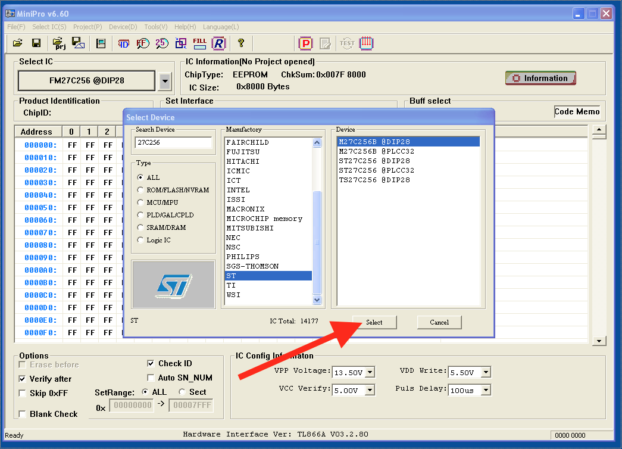This screenshot has width=622, height=449.
Task: Open the Tools(V) menu
Action: click(x=155, y=26)
